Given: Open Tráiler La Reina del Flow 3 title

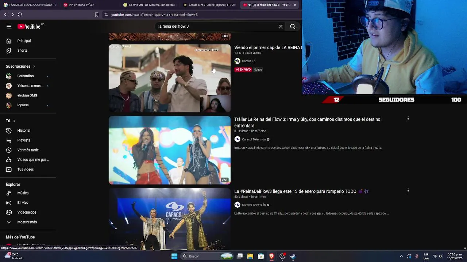Looking at the screenshot, I should pyautogui.click(x=307, y=123).
